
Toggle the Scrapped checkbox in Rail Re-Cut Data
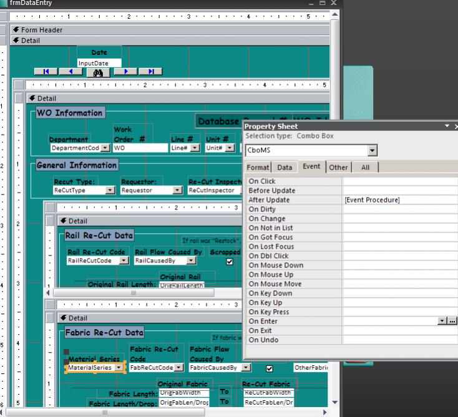229,262
